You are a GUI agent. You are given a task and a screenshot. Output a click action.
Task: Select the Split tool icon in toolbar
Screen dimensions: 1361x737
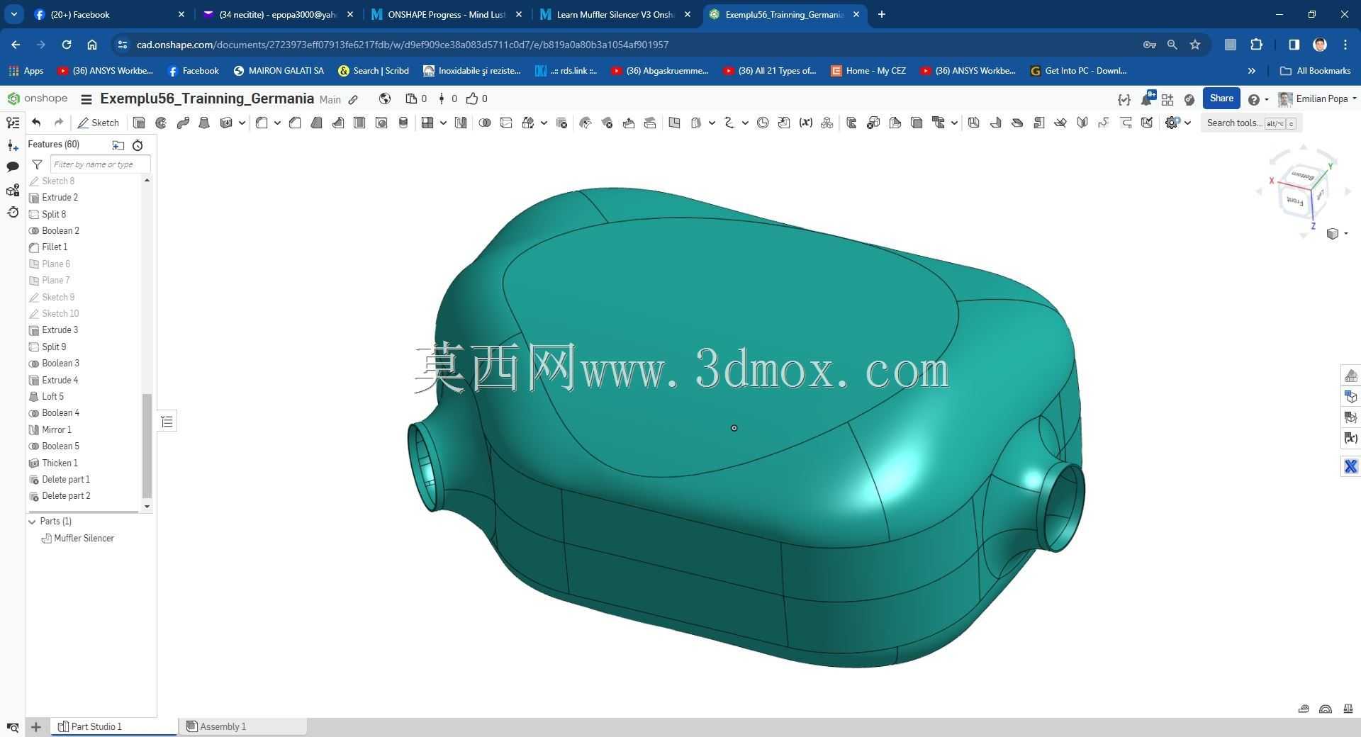point(506,123)
